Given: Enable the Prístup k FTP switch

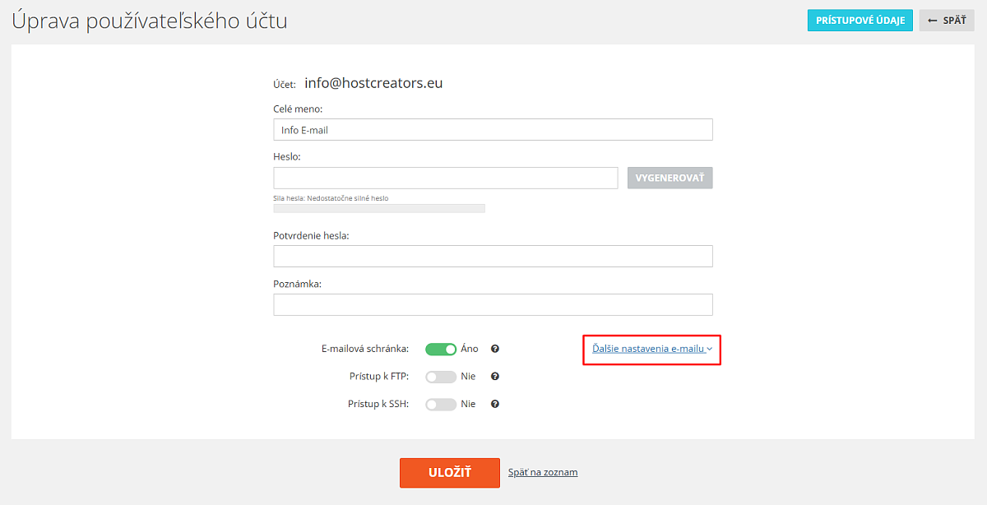Looking at the screenshot, I should click(x=441, y=377).
